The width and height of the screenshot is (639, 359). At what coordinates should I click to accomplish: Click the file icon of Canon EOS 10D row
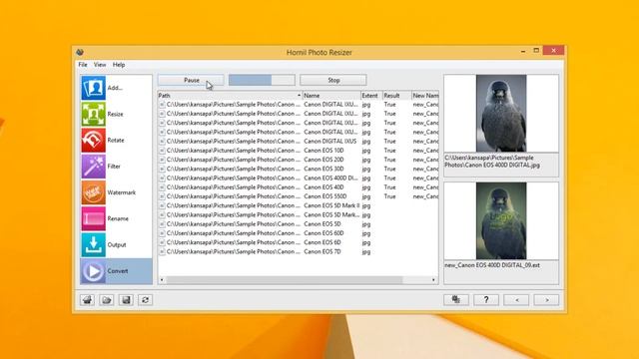(162, 151)
